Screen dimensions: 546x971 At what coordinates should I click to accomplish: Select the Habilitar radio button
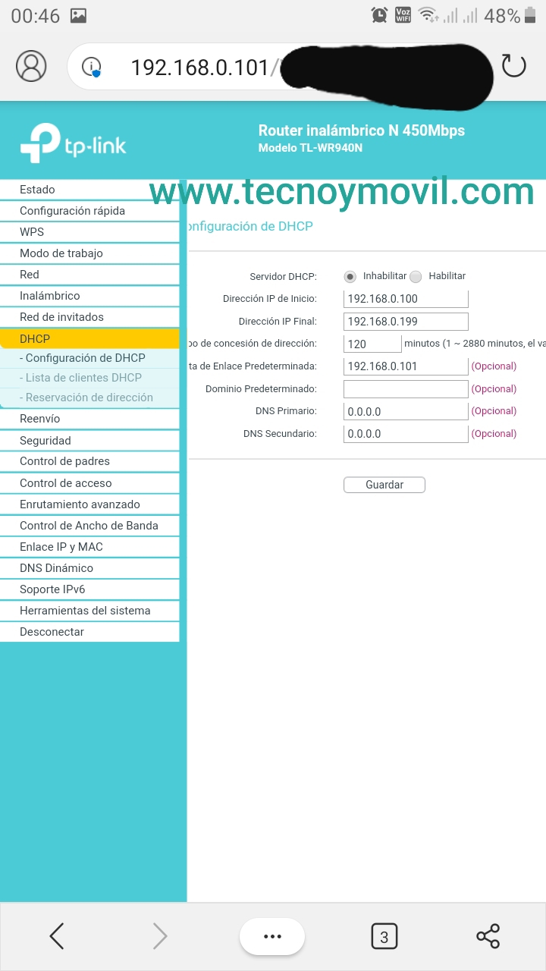(416, 276)
